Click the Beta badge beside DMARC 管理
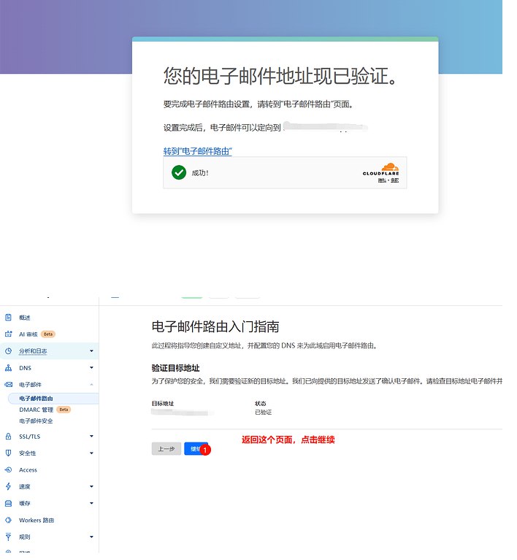This screenshot has width=517, height=560. (64, 410)
